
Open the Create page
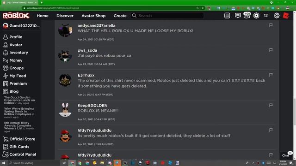click(120, 16)
